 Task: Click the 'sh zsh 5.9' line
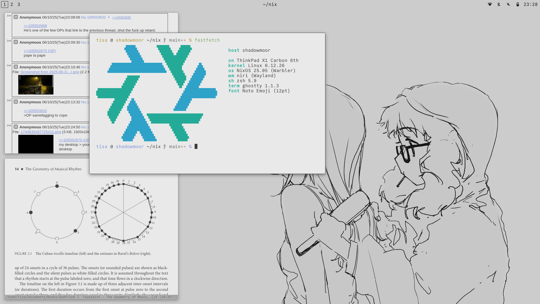point(242,81)
